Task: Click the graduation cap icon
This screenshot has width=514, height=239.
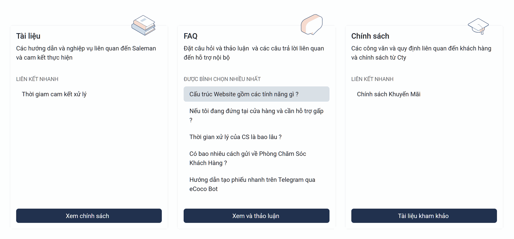Action: coord(478,26)
